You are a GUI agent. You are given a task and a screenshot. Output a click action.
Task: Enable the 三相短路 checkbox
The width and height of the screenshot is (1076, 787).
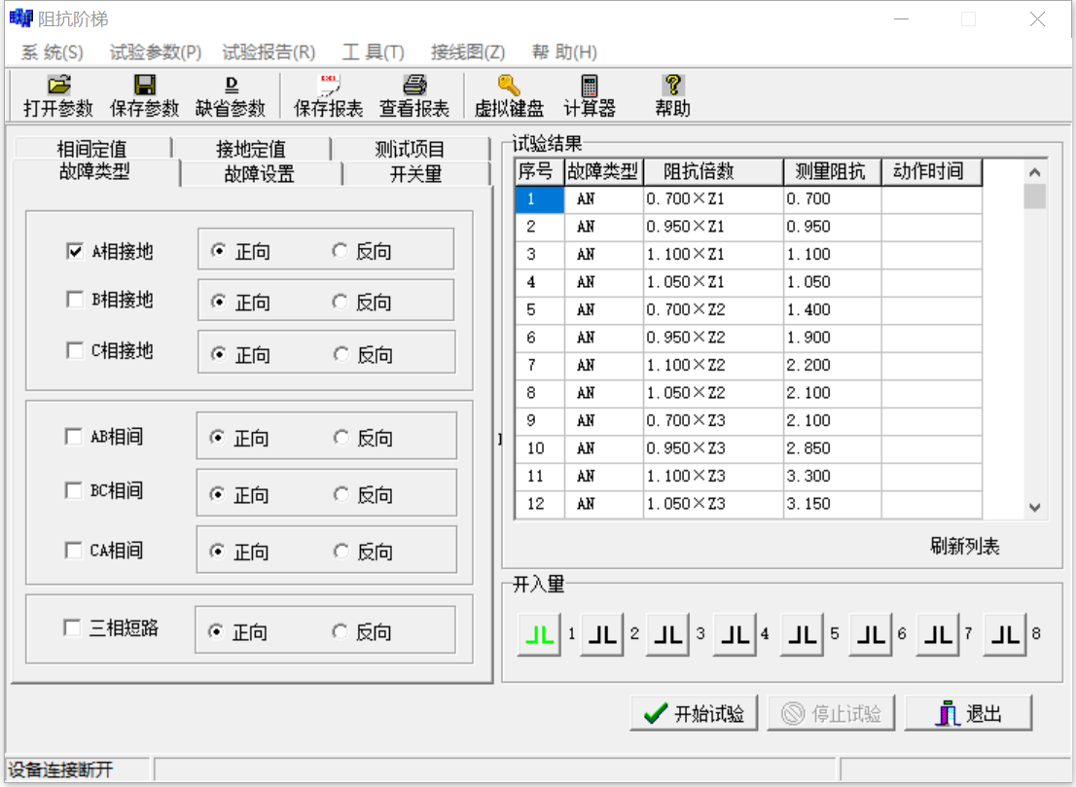point(73,629)
